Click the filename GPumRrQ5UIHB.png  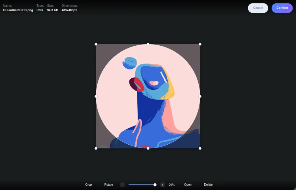[x=18, y=10]
